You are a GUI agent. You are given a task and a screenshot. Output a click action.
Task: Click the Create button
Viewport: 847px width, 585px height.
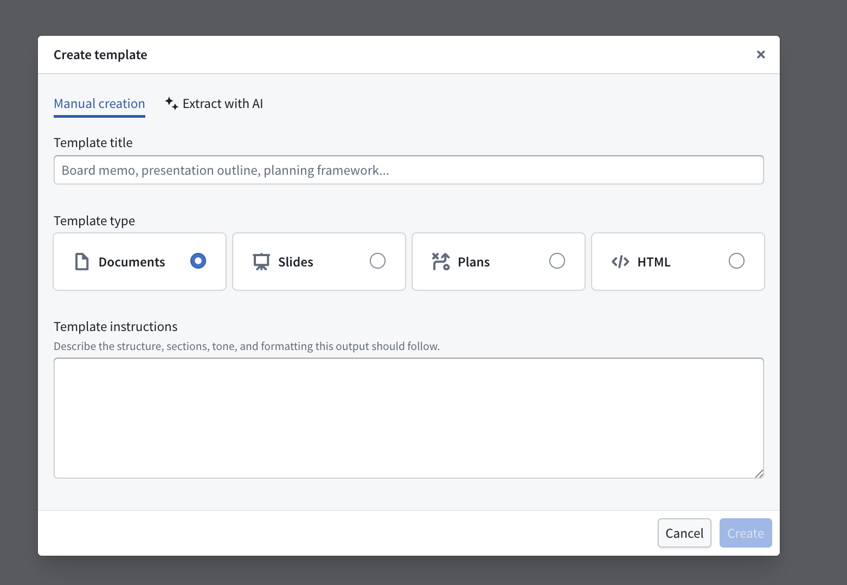[746, 533]
